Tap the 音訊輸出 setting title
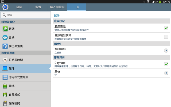 click(x=60, y=49)
